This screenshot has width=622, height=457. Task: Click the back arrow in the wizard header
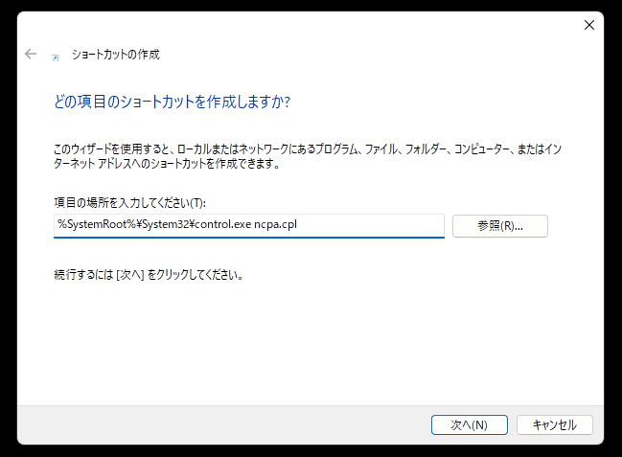[31, 55]
